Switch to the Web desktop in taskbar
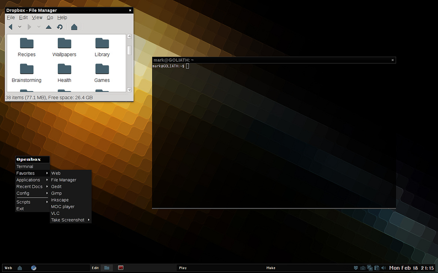The height and width of the screenshot is (273, 438). coord(9,268)
